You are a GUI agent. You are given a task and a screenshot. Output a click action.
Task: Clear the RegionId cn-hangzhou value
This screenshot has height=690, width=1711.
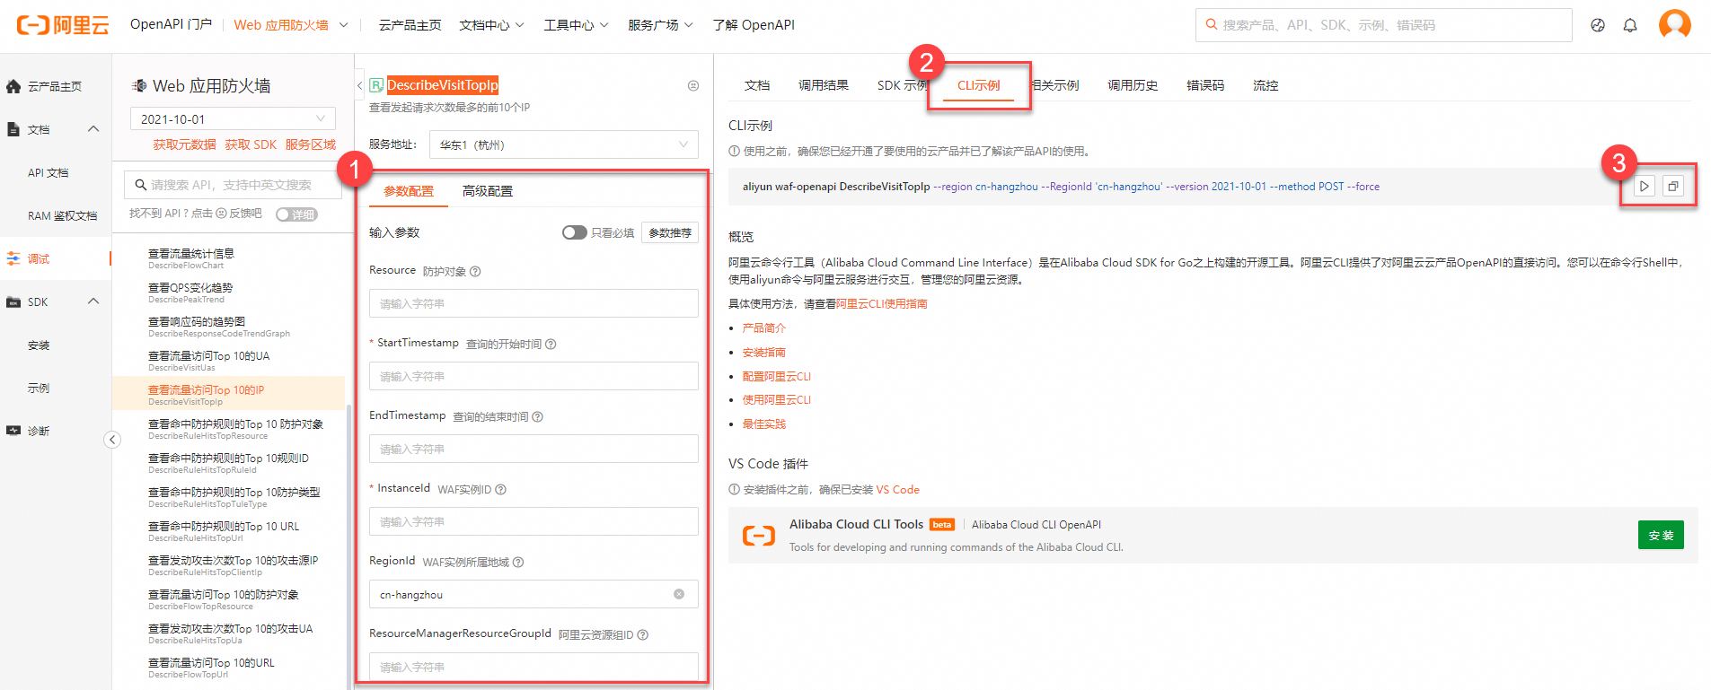(x=679, y=594)
